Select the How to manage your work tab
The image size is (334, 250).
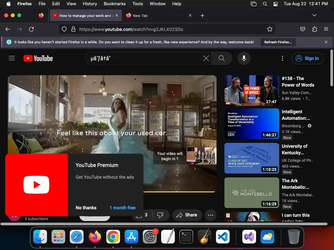85,16
